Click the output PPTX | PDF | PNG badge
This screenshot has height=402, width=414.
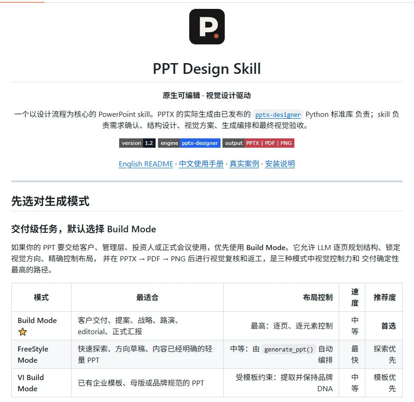[x=258, y=143]
